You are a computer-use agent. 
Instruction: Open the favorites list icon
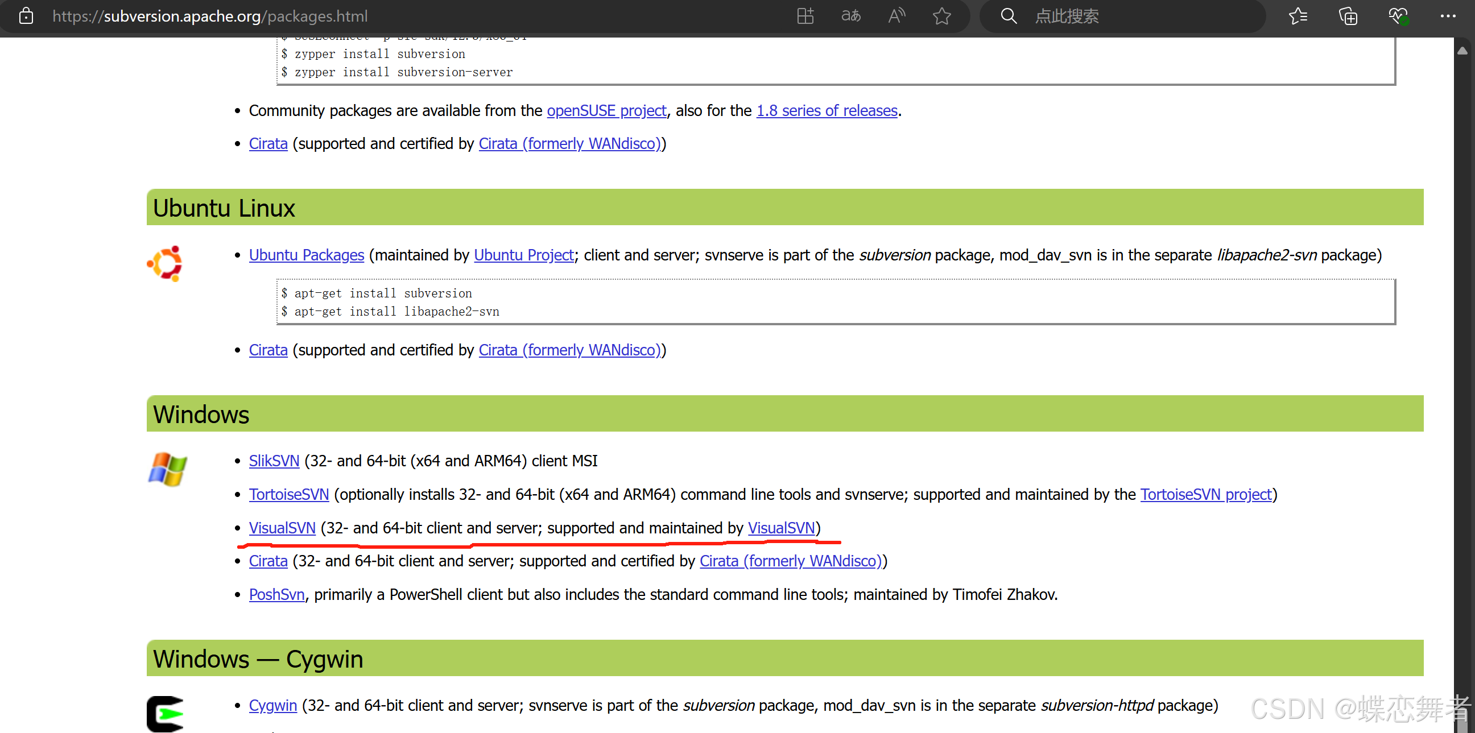click(1298, 16)
